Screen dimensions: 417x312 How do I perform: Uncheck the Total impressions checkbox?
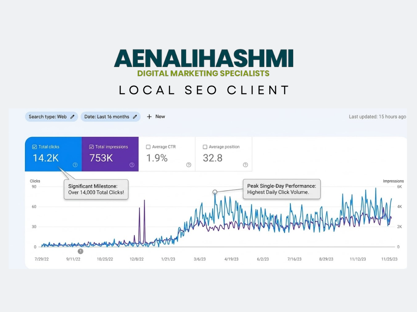click(x=91, y=147)
